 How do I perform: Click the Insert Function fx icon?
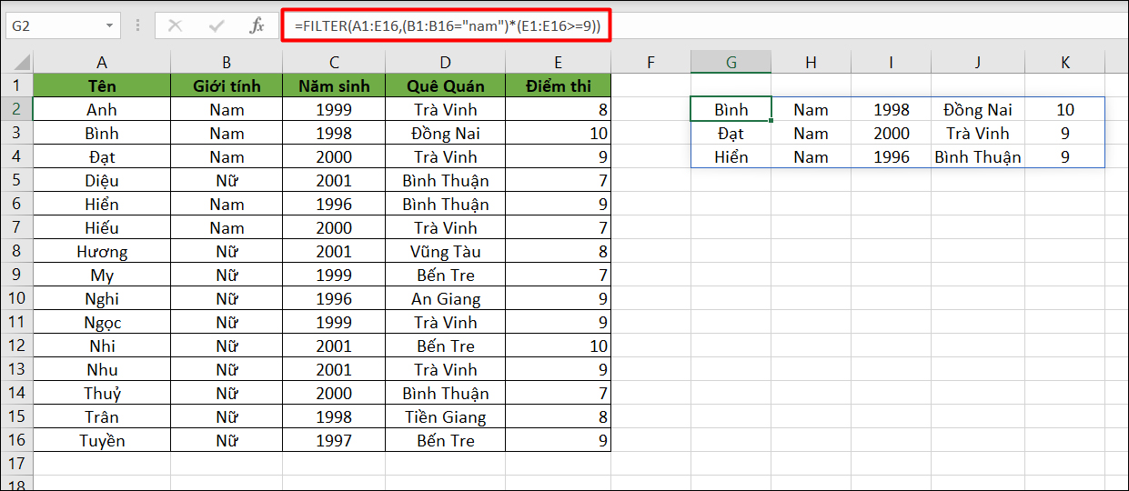(x=257, y=25)
